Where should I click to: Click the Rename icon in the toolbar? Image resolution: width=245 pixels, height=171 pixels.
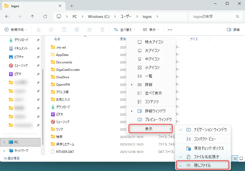(x=77, y=30)
